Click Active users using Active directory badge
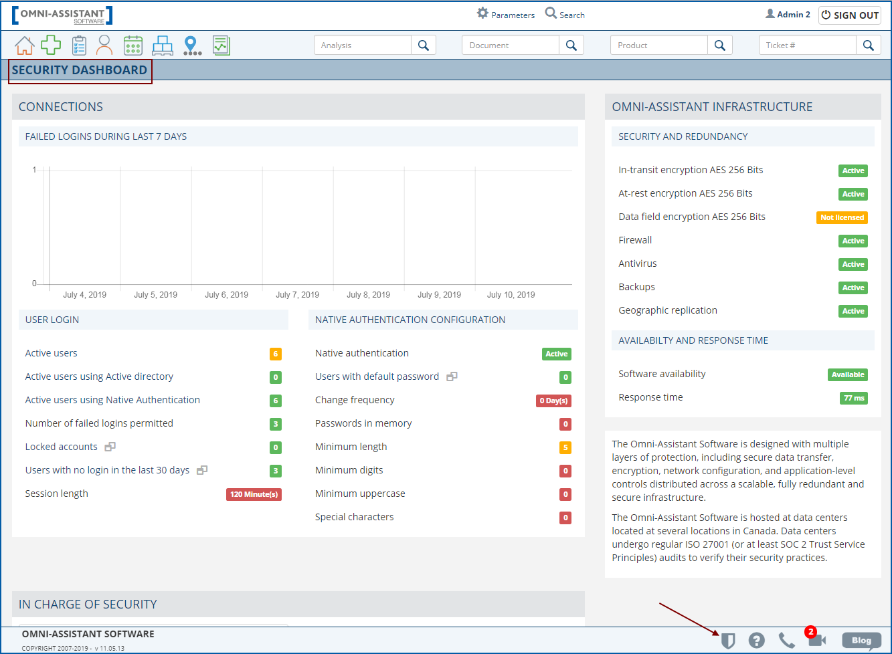Screen dimensions: 892x654 pyautogui.click(x=276, y=378)
